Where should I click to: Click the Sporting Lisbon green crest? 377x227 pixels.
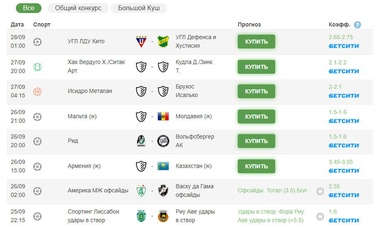(141, 216)
